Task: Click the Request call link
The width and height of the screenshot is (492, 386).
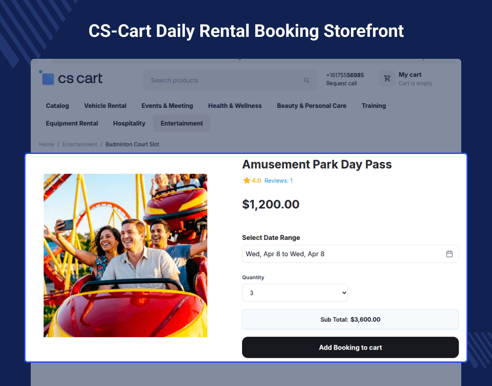Action: (341, 83)
